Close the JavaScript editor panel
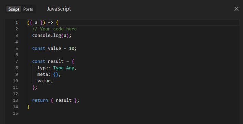Image resolution: width=243 pixels, height=124 pixels. click(236, 9)
